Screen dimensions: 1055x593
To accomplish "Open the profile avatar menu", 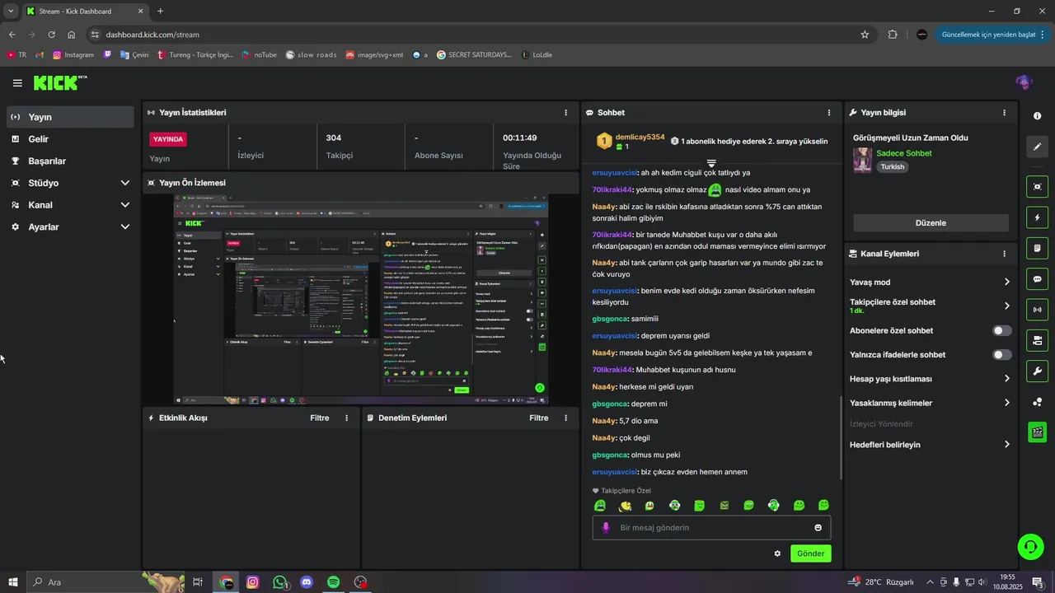I will coord(1024,82).
